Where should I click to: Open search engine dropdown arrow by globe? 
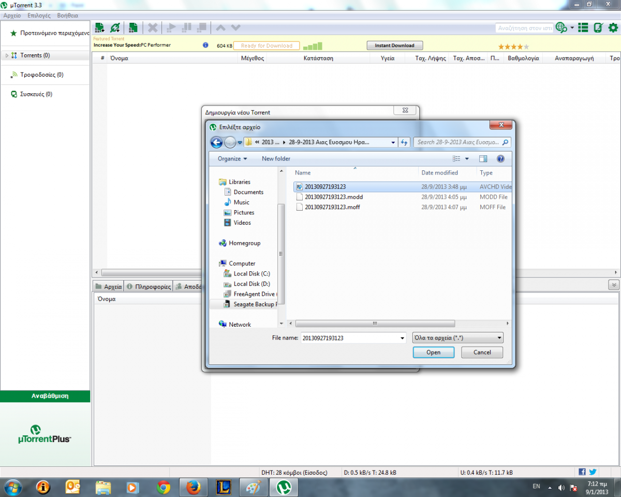coord(572,27)
